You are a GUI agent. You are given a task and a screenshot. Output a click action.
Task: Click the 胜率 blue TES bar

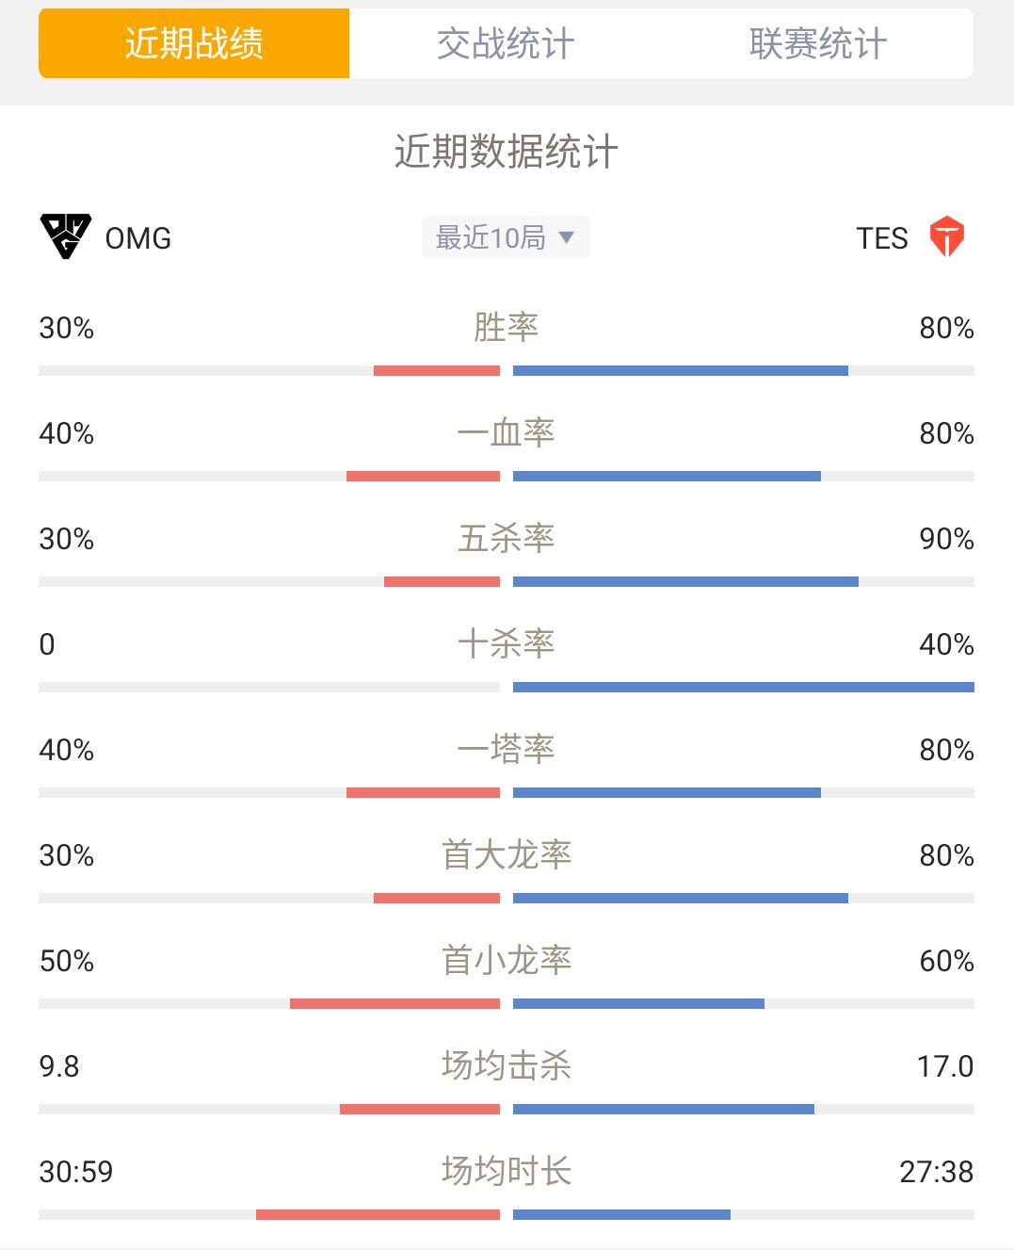click(681, 371)
